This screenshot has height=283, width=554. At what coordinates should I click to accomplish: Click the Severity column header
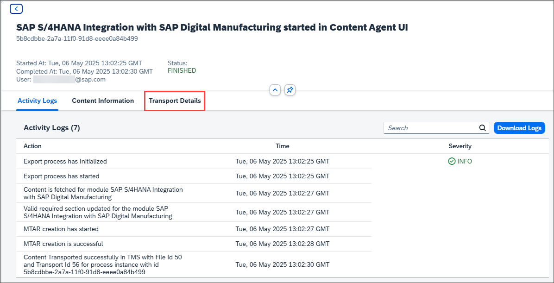coord(460,146)
